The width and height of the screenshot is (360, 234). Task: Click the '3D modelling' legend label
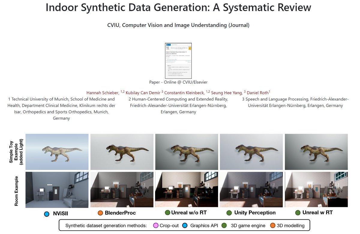coord(290,225)
